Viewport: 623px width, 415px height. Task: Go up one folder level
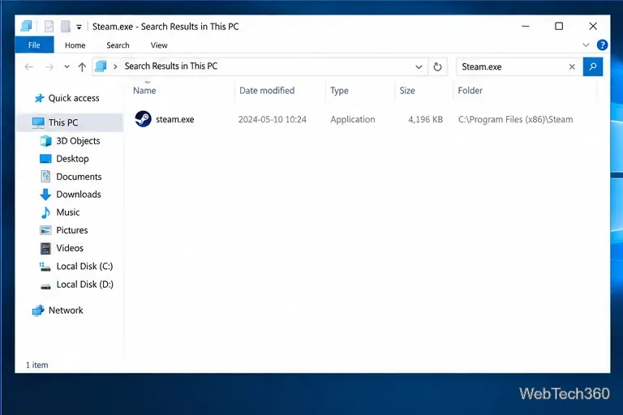(82, 66)
